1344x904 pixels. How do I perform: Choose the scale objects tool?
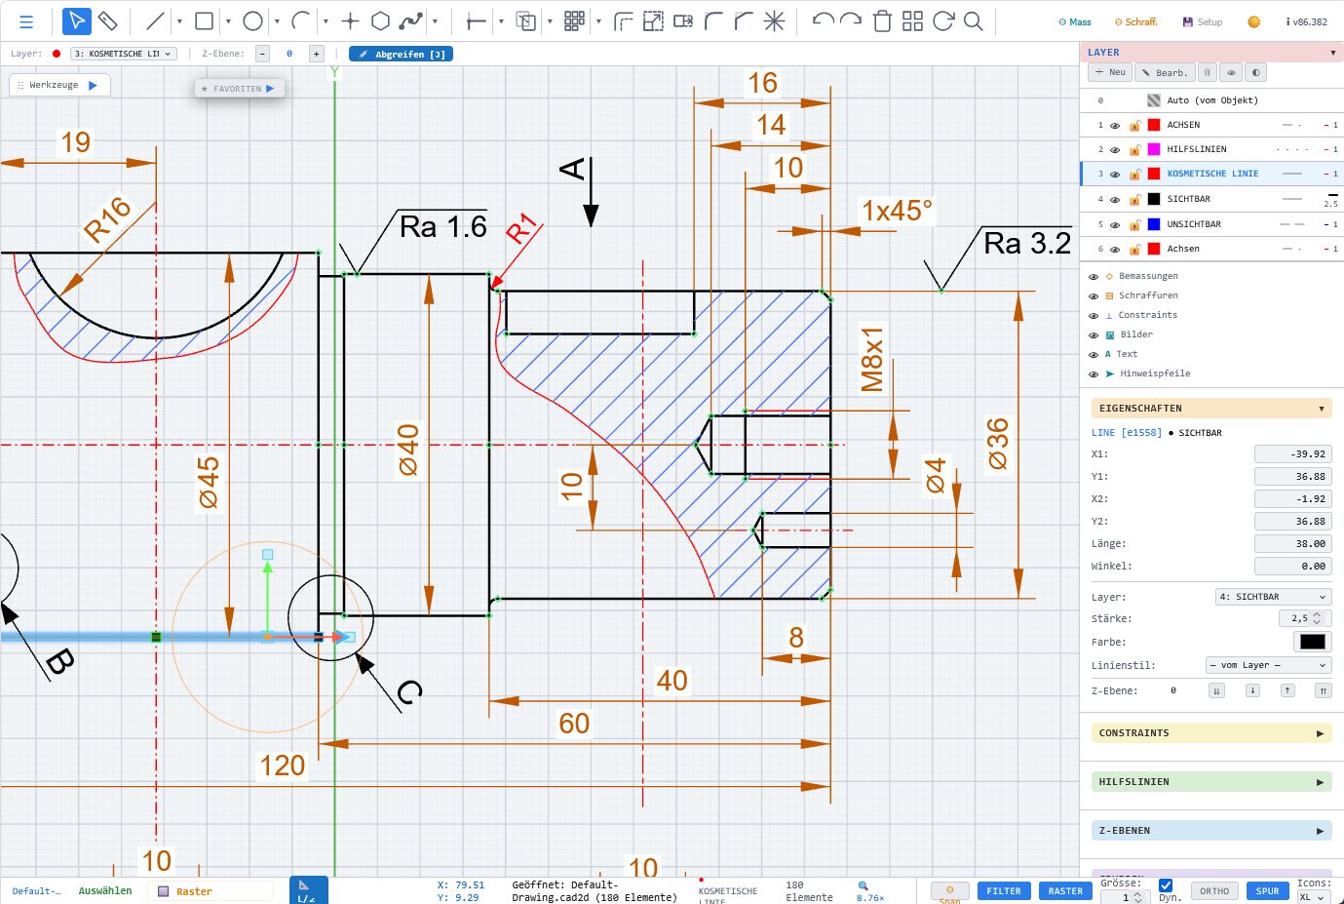[x=653, y=21]
